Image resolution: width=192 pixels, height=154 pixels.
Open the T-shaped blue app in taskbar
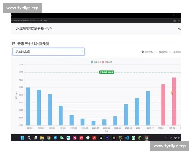tap(68, 138)
